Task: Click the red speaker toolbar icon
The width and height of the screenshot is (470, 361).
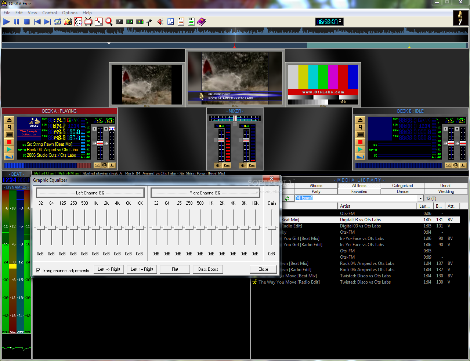Action: tap(160, 22)
